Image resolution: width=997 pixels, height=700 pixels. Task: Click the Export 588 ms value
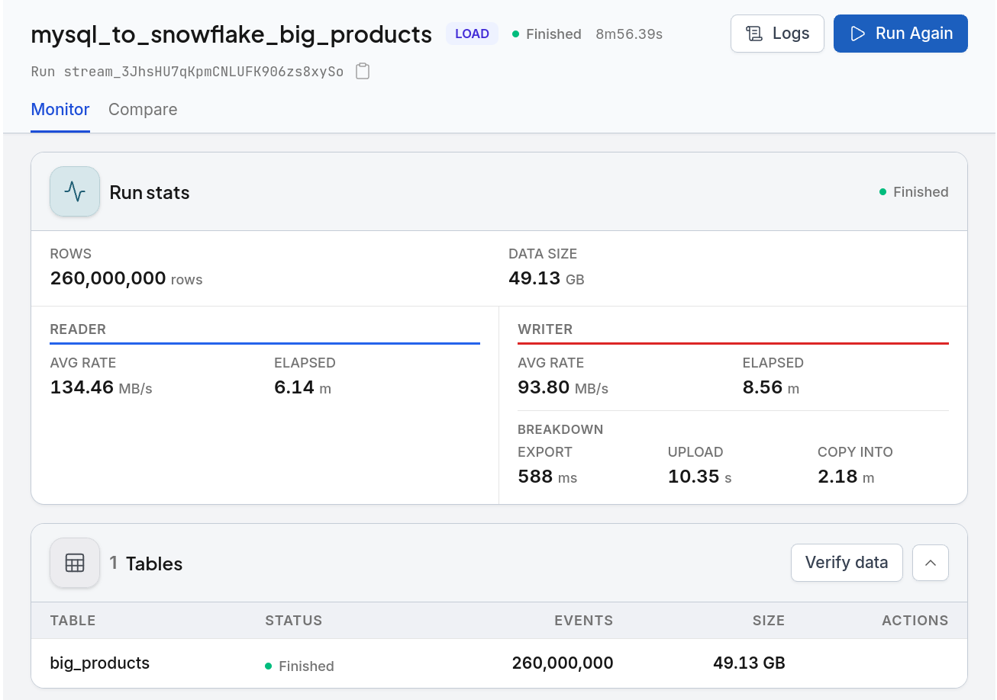click(547, 477)
